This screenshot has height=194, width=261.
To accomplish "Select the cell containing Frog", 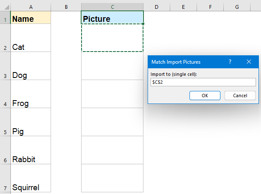I will click(31, 95).
